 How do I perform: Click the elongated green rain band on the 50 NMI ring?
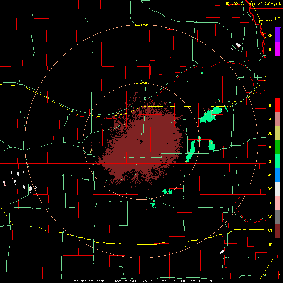pos(191,151)
